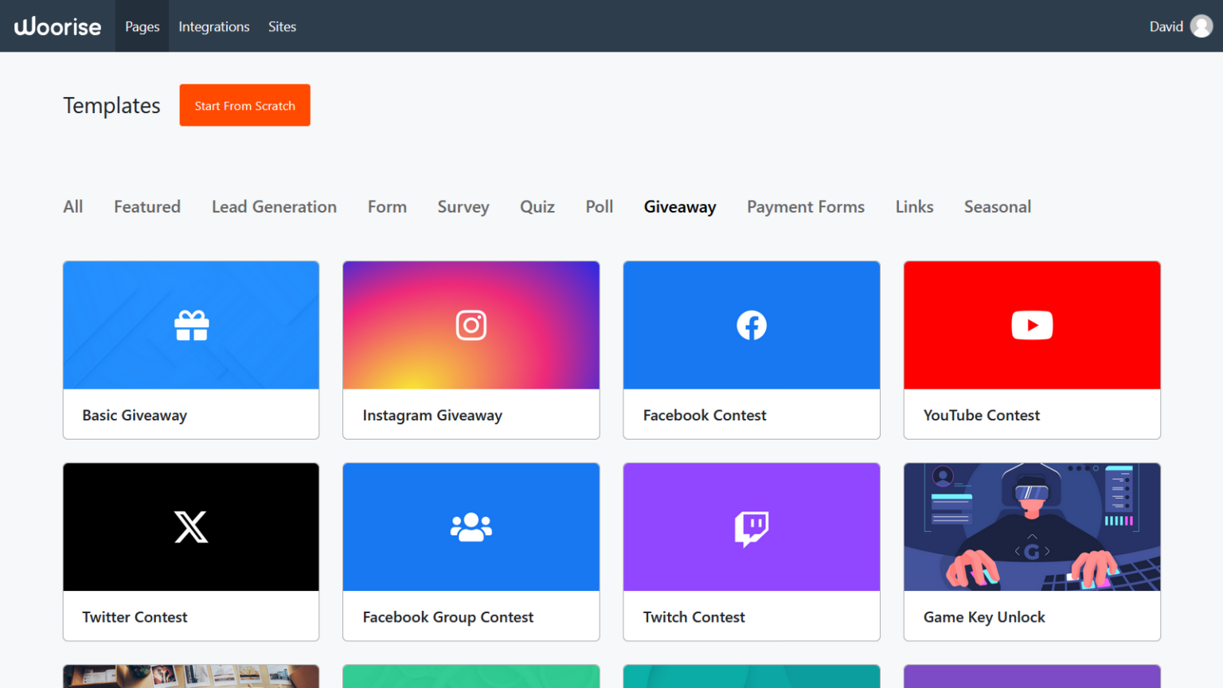Open the Pages menu
The image size is (1223, 688).
coord(143,26)
